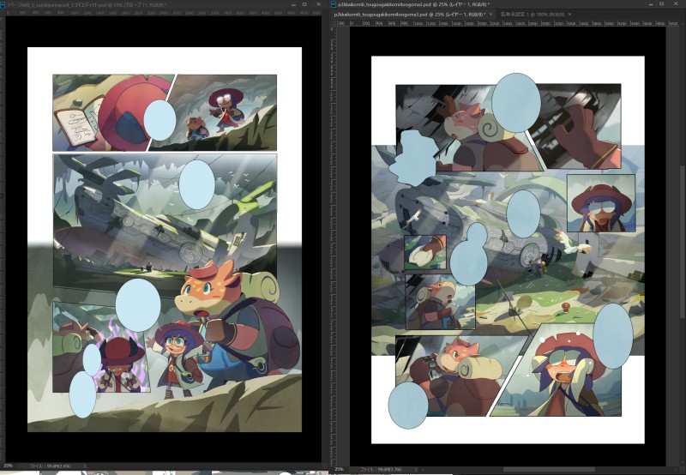This screenshot has height=475, width=686.
Task: Open the status info arrow in right window
Action: coord(416,469)
